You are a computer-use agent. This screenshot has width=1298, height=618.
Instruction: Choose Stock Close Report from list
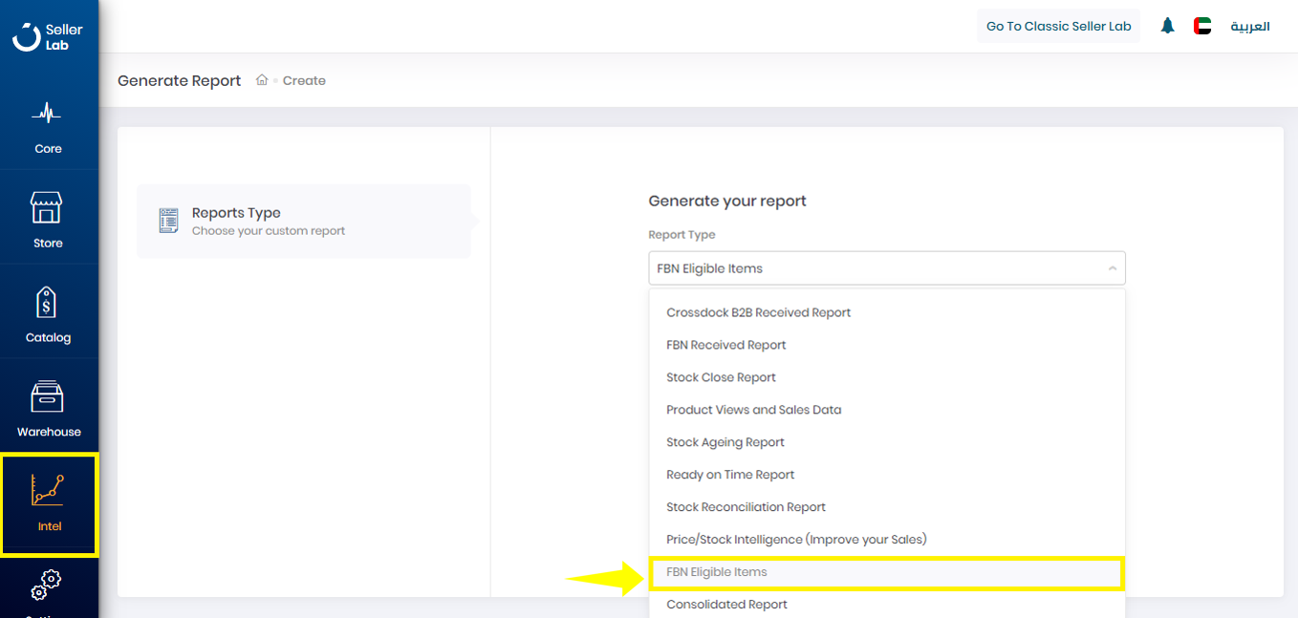pyautogui.click(x=721, y=377)
